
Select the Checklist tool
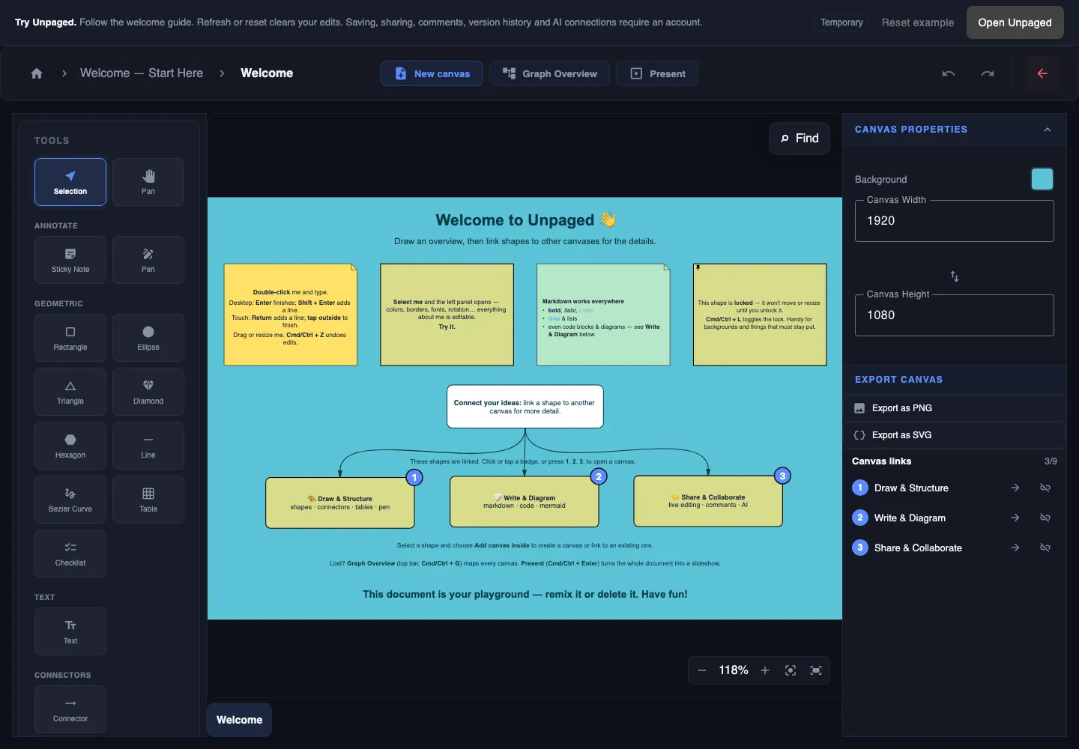pyautogui.click(x=70, y=554)
